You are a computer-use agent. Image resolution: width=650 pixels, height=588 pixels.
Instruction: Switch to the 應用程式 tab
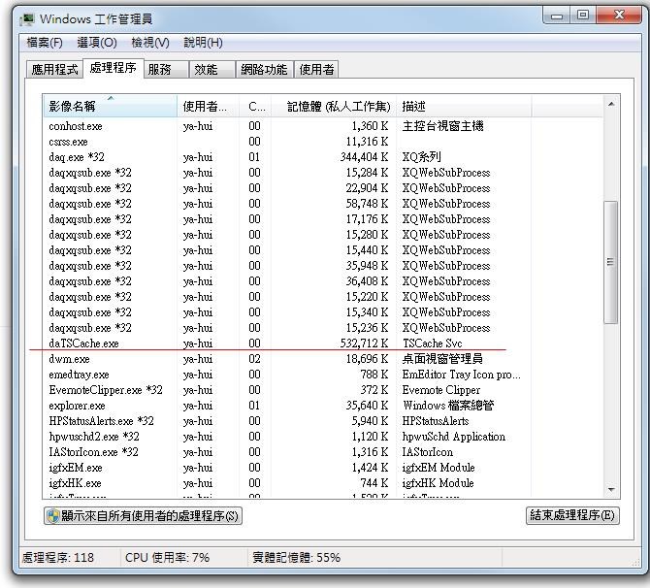pyautogui.click(x=54, y=70)
